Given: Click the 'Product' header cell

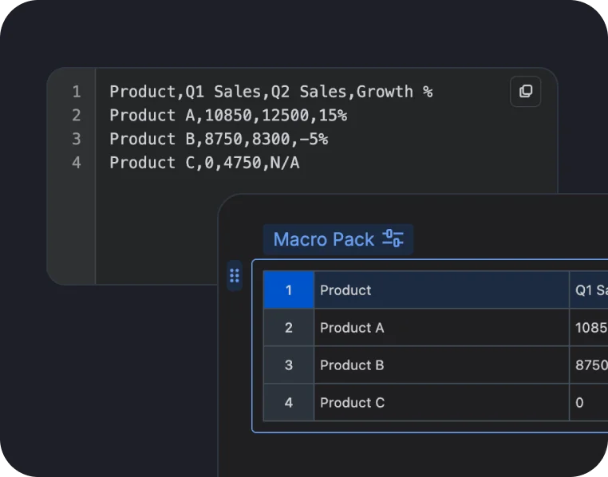Looking at the screenshot, I should (442, 290).
